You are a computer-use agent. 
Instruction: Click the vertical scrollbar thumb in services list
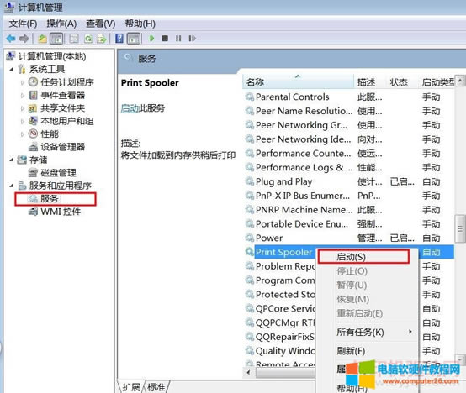click(x=460, y=228)
